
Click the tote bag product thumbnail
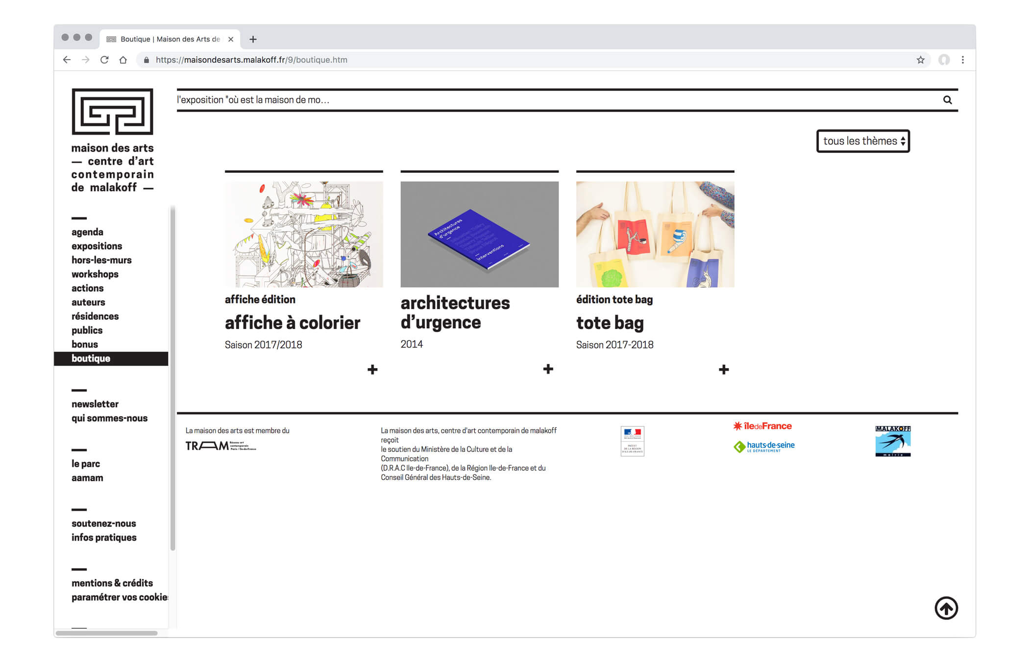(655, 234)
